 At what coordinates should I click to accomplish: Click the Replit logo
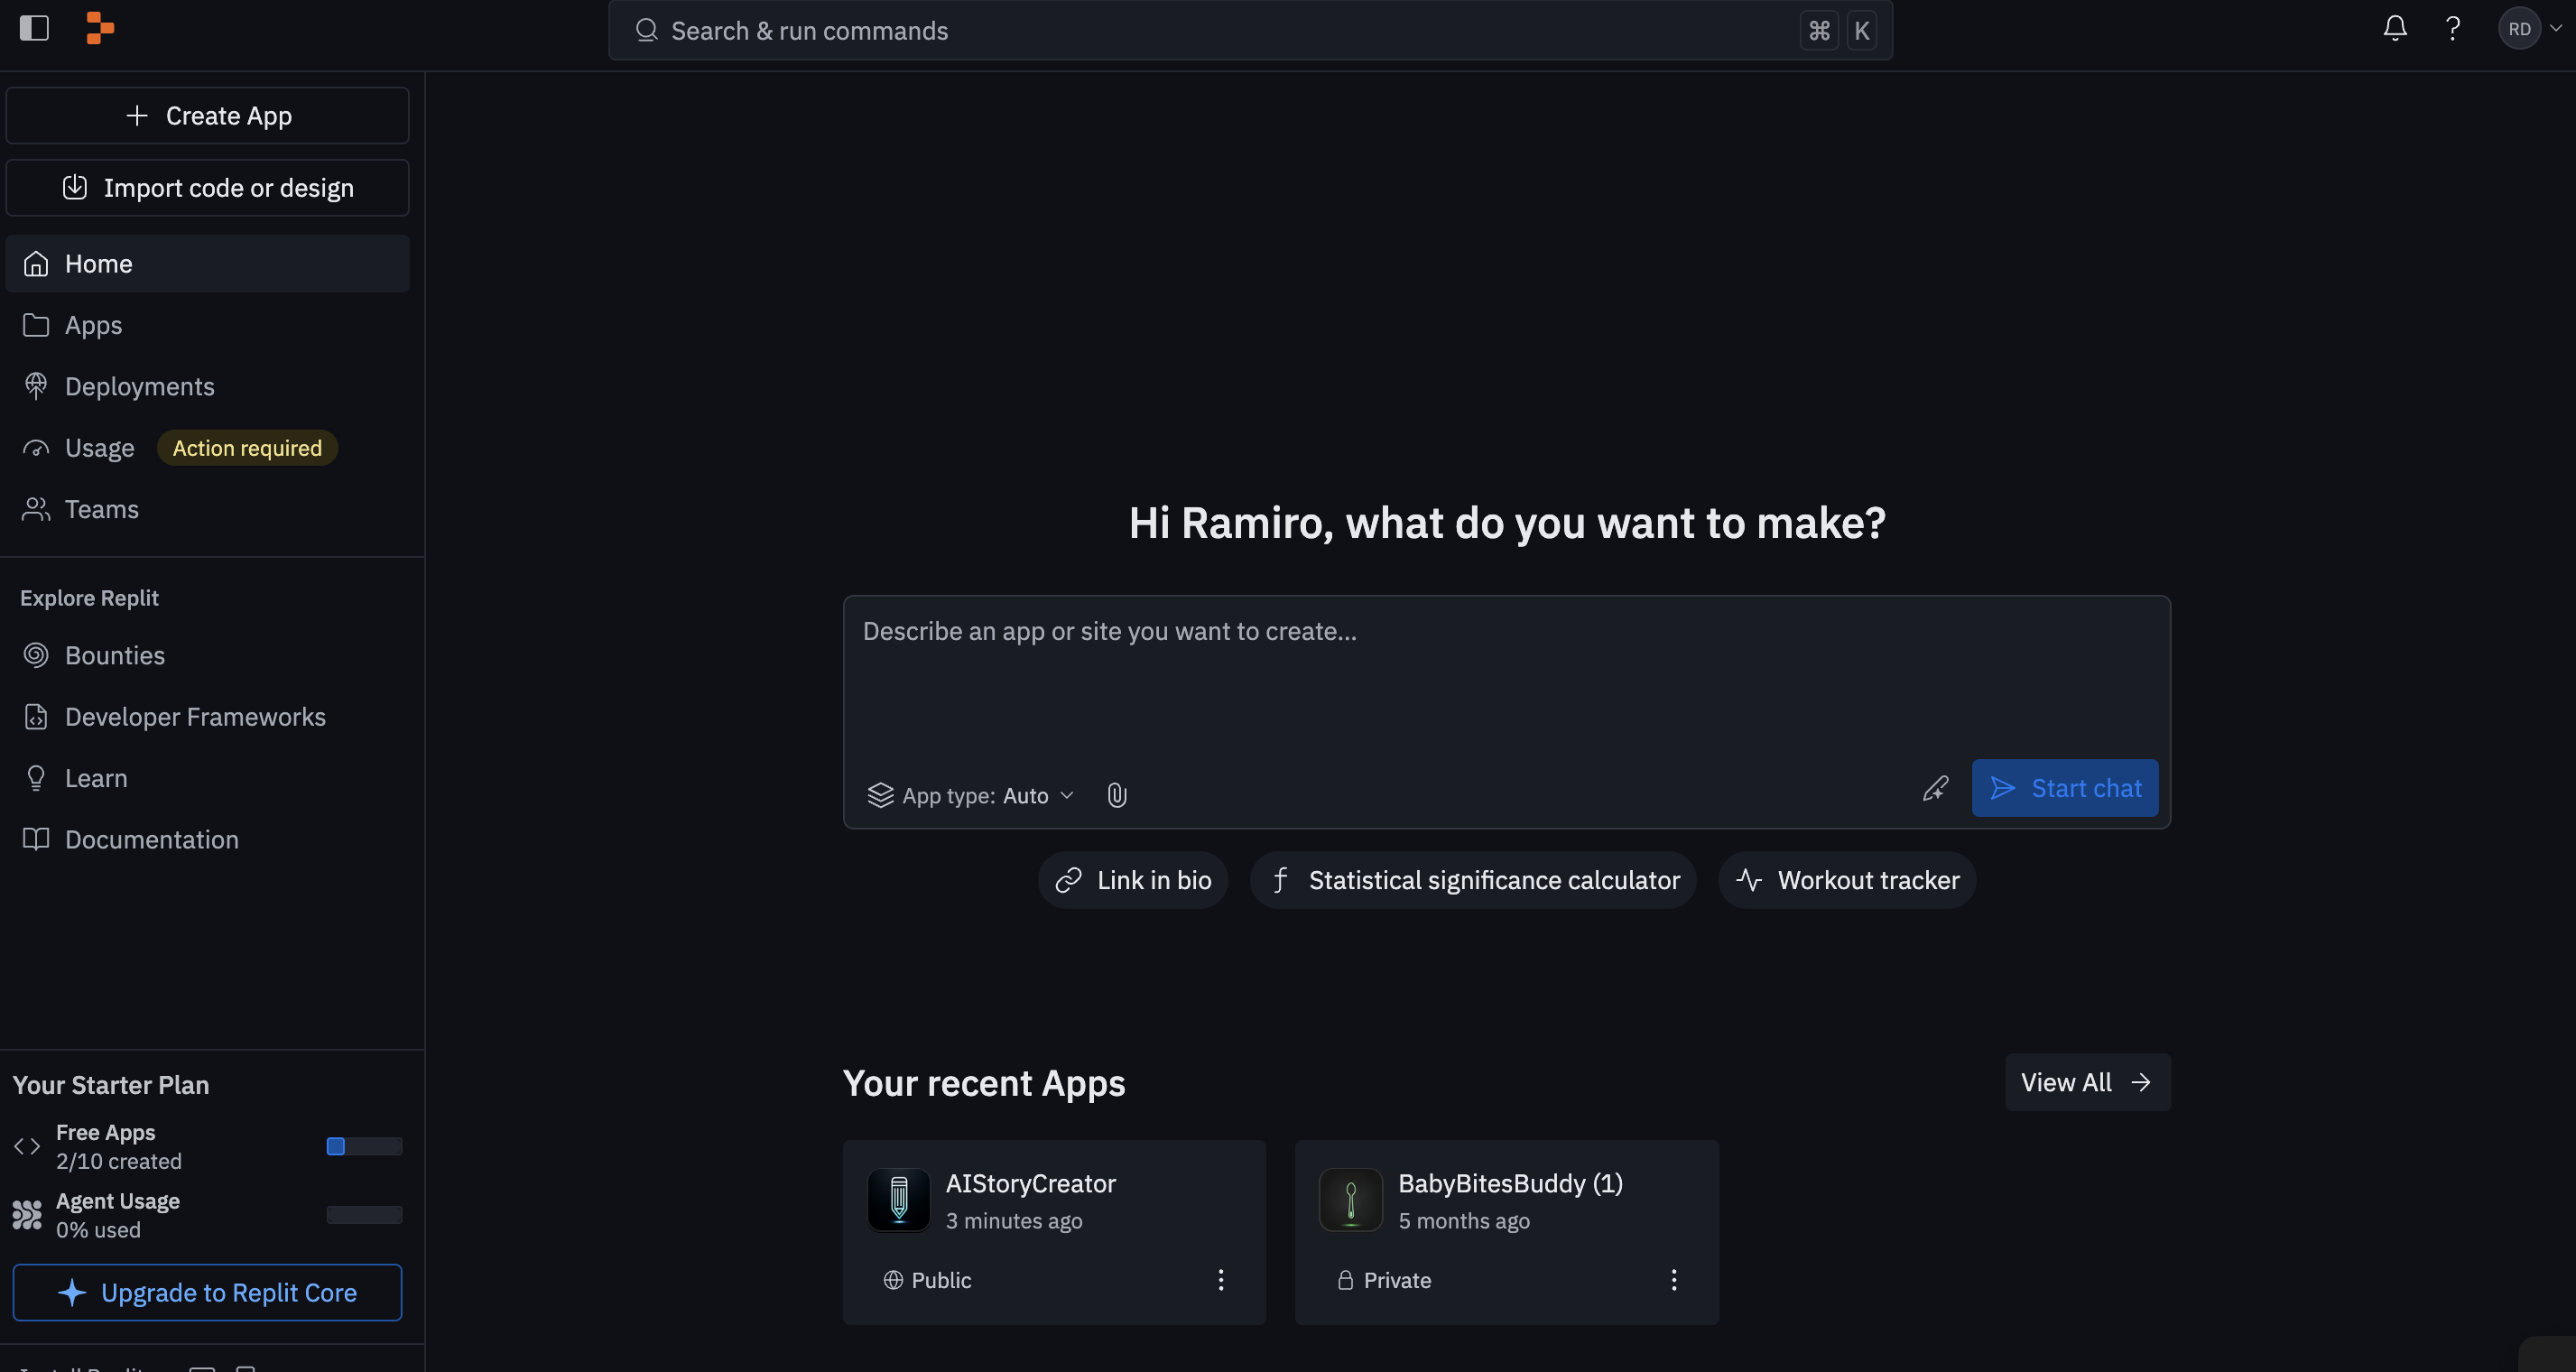click(x=100, y=28)
